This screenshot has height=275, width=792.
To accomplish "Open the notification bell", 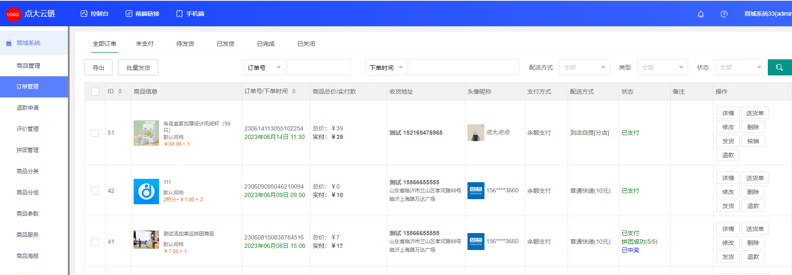I will (701, 14).
